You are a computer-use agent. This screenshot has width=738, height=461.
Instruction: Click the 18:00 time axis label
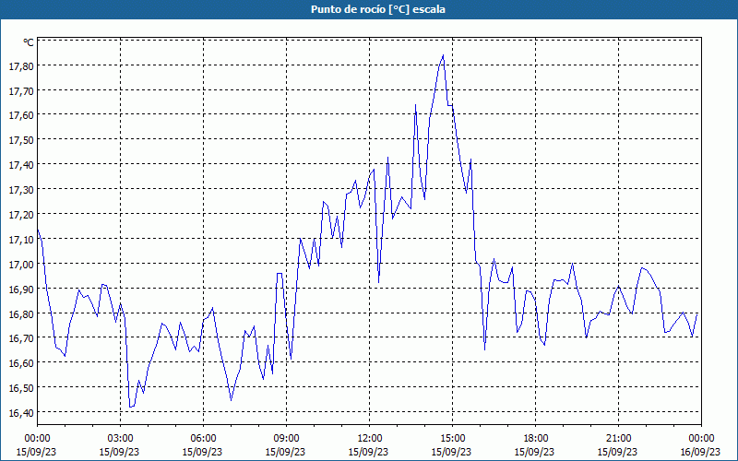[535, 439]
